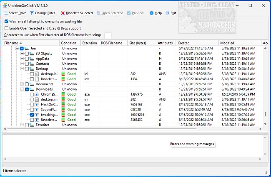Sort by the Created column header
Viewport: 271px width, 177px height.
pos(197,43)
